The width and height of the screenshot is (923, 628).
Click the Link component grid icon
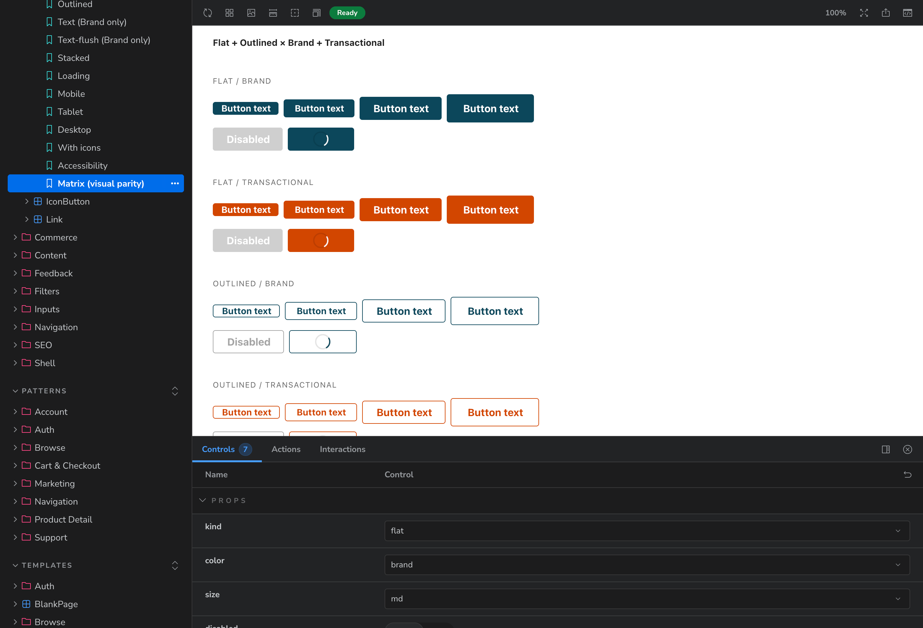38,219
